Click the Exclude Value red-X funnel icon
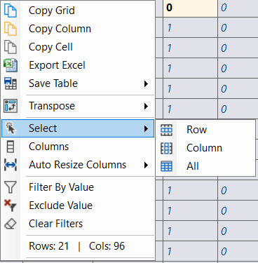This screenshot has height=263, width=258. coord(11,205)
